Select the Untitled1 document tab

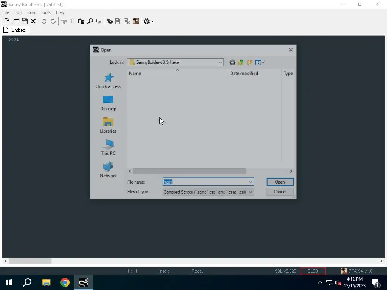(x=15, y=30)
